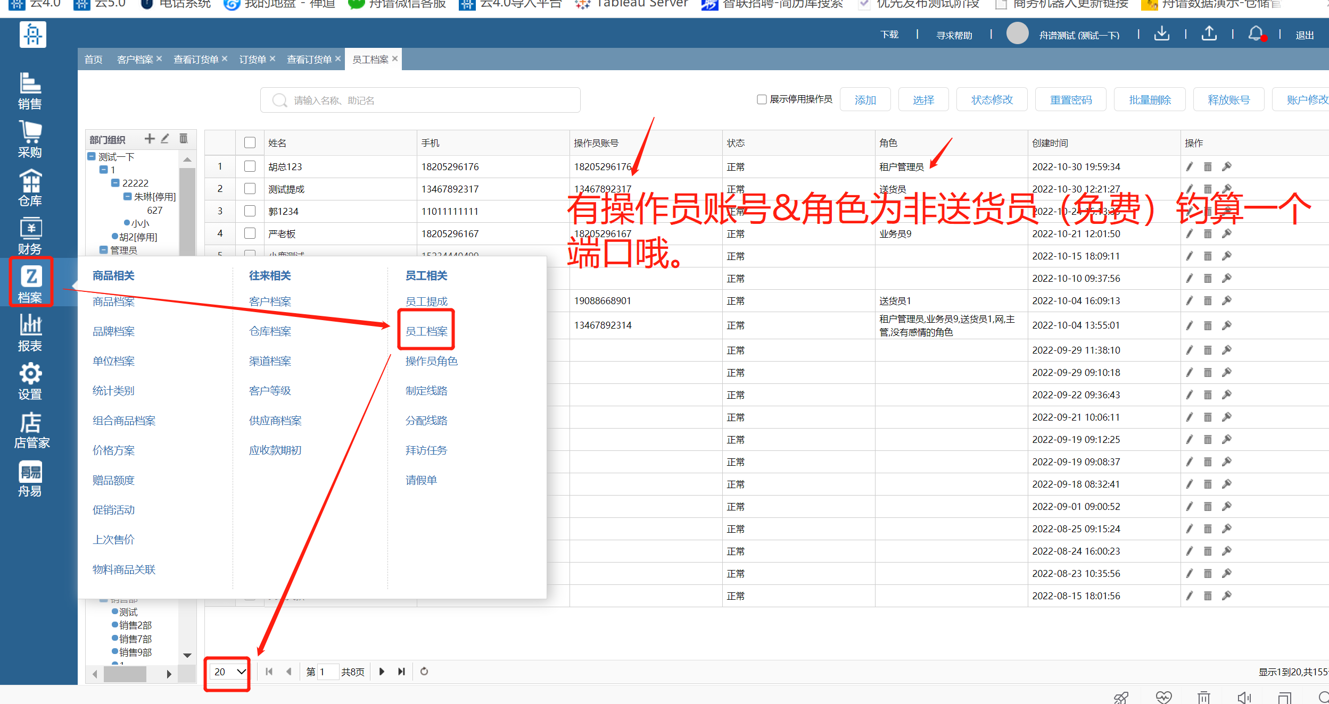Open the 销售 sales module
The image size is (1329, 704).
point(30,91)
